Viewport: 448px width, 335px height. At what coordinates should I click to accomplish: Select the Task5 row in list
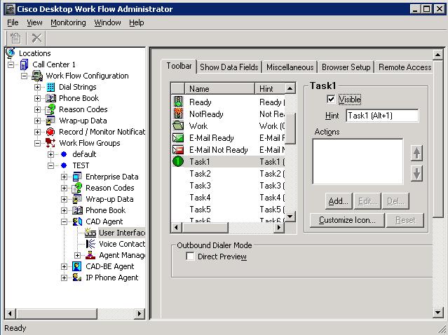[228, 210]
